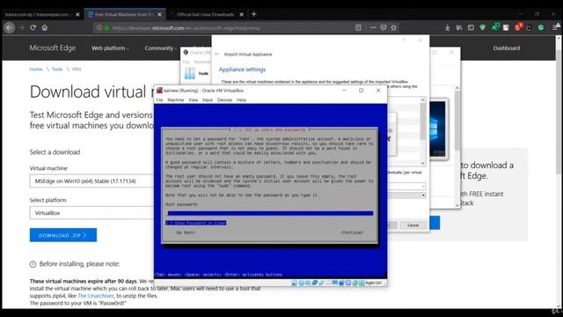Click the optical disk indicator in VM status bar
The image size is (563, 317).
click(301, 284)
